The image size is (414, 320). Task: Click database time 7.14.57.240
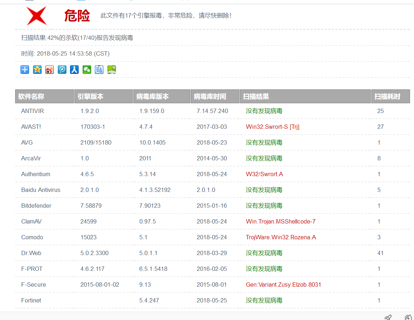point(212,111)
